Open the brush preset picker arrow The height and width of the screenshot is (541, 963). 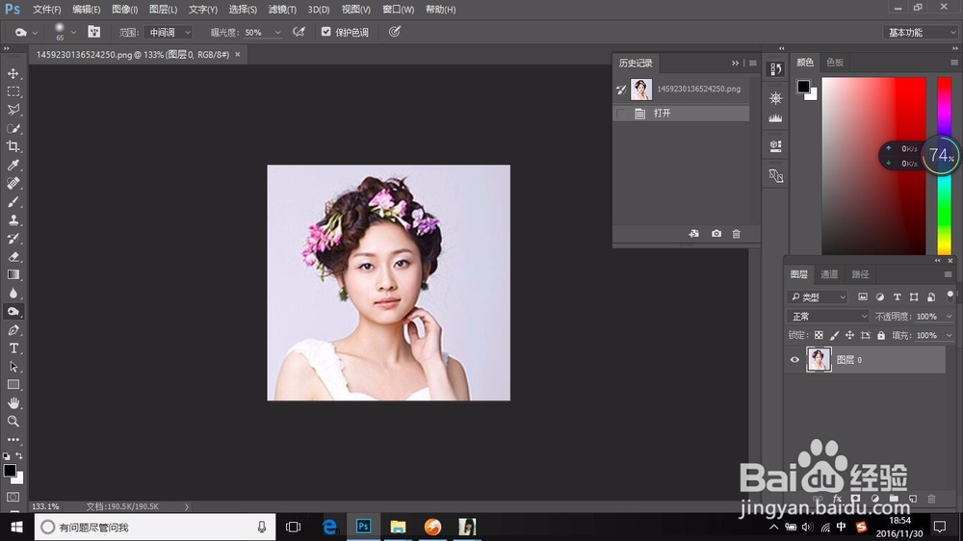pos(74,33)
